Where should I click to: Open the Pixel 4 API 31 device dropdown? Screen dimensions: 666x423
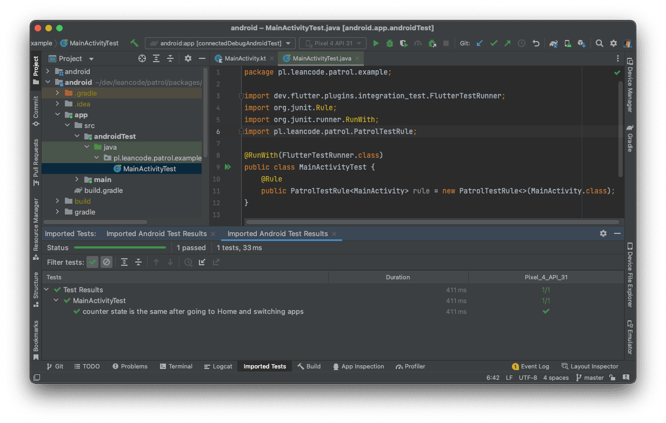(x=332, y=43)
